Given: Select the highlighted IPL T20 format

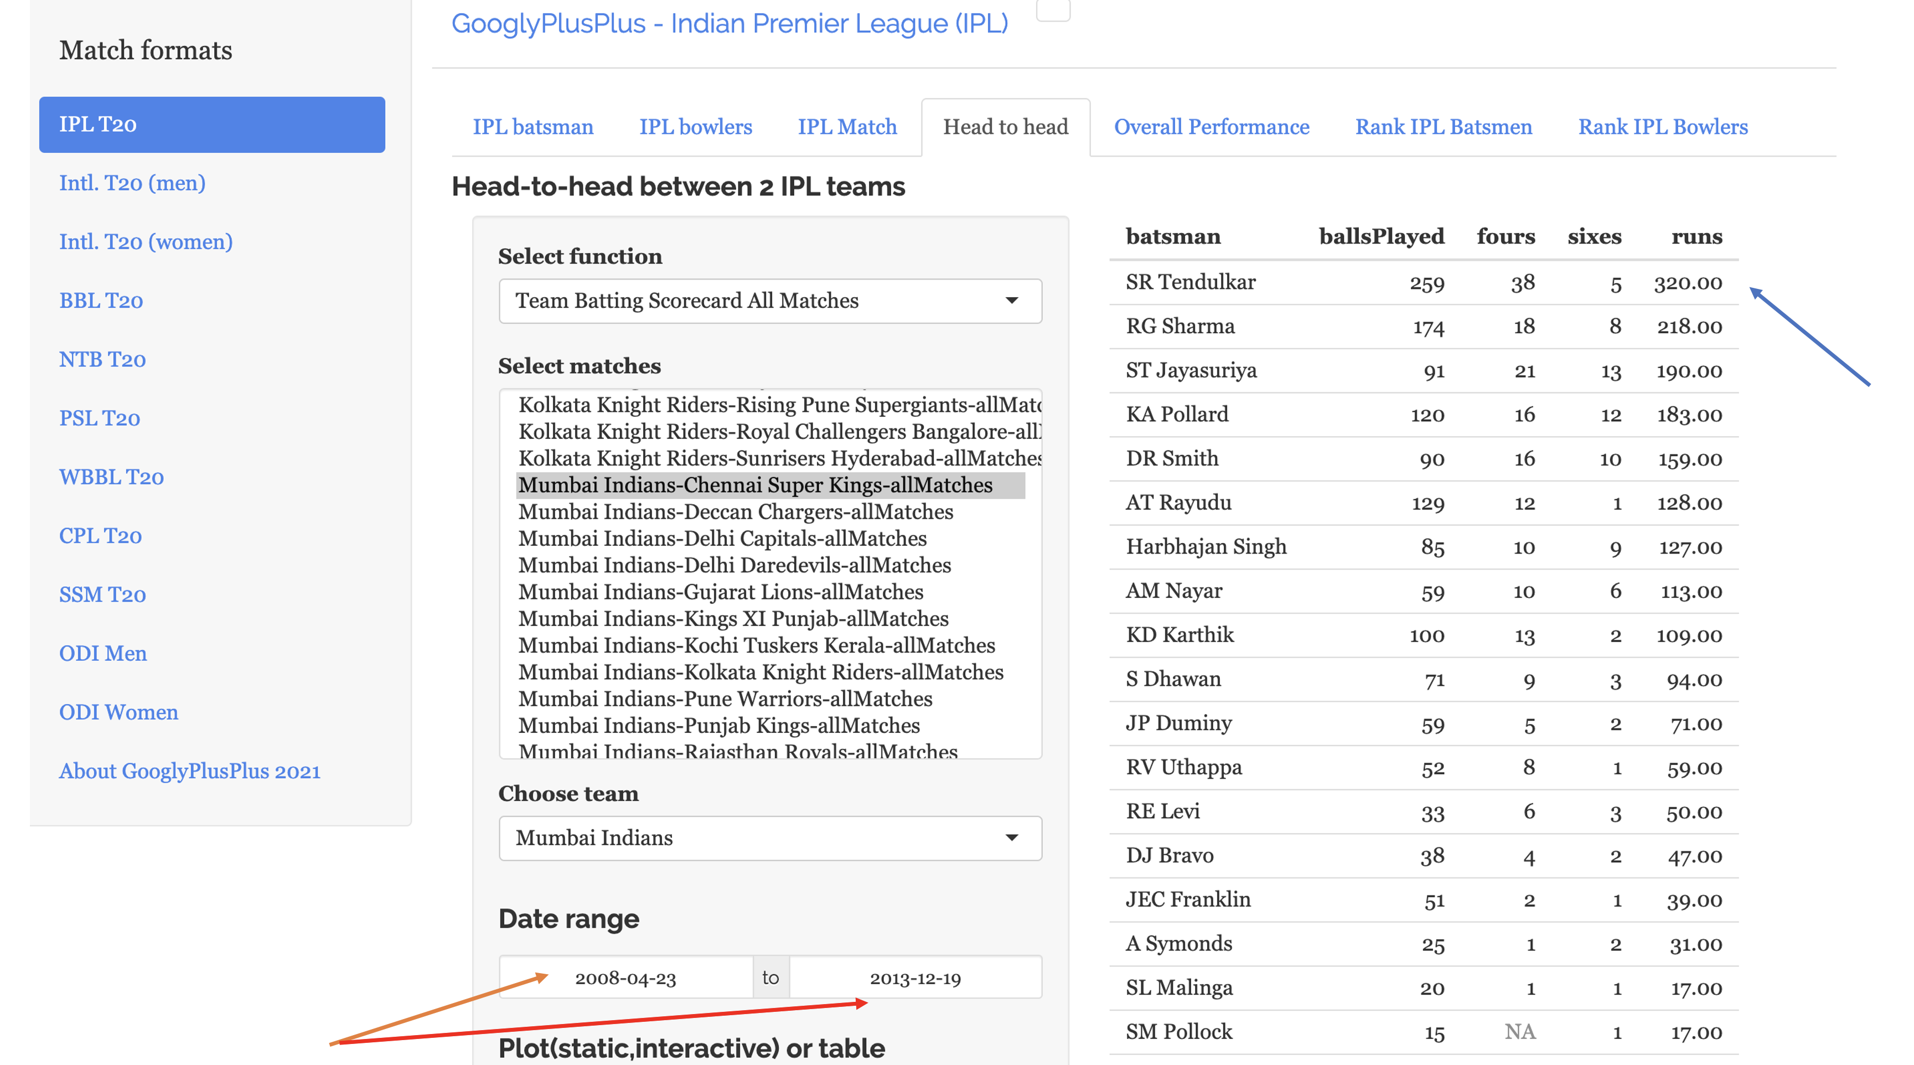Looking at the screenshot, I should tap(212, 124).
